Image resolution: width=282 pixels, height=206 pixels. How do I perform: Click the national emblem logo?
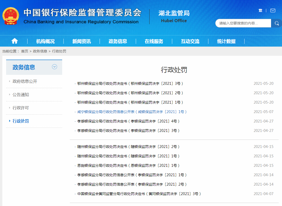click(x=11, y=16)
